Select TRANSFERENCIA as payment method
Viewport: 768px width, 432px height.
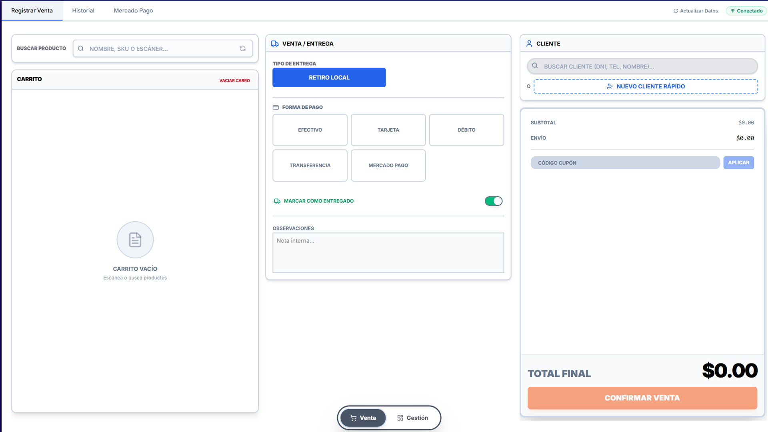coord(310,165)
